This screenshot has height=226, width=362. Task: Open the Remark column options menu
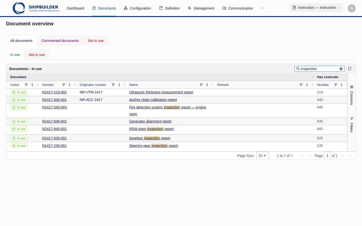tap(307, 85)
